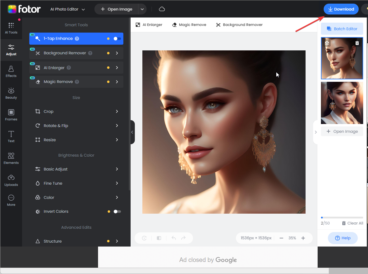Toggle the Invert Colors switch
The image size is (368, 274).
click(x=117, y=212)
